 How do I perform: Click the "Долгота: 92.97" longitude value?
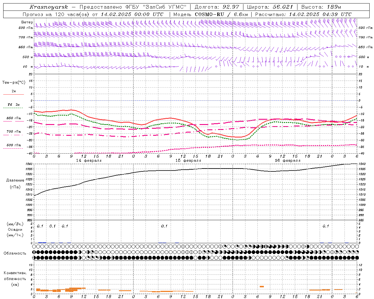pos(217,7)
